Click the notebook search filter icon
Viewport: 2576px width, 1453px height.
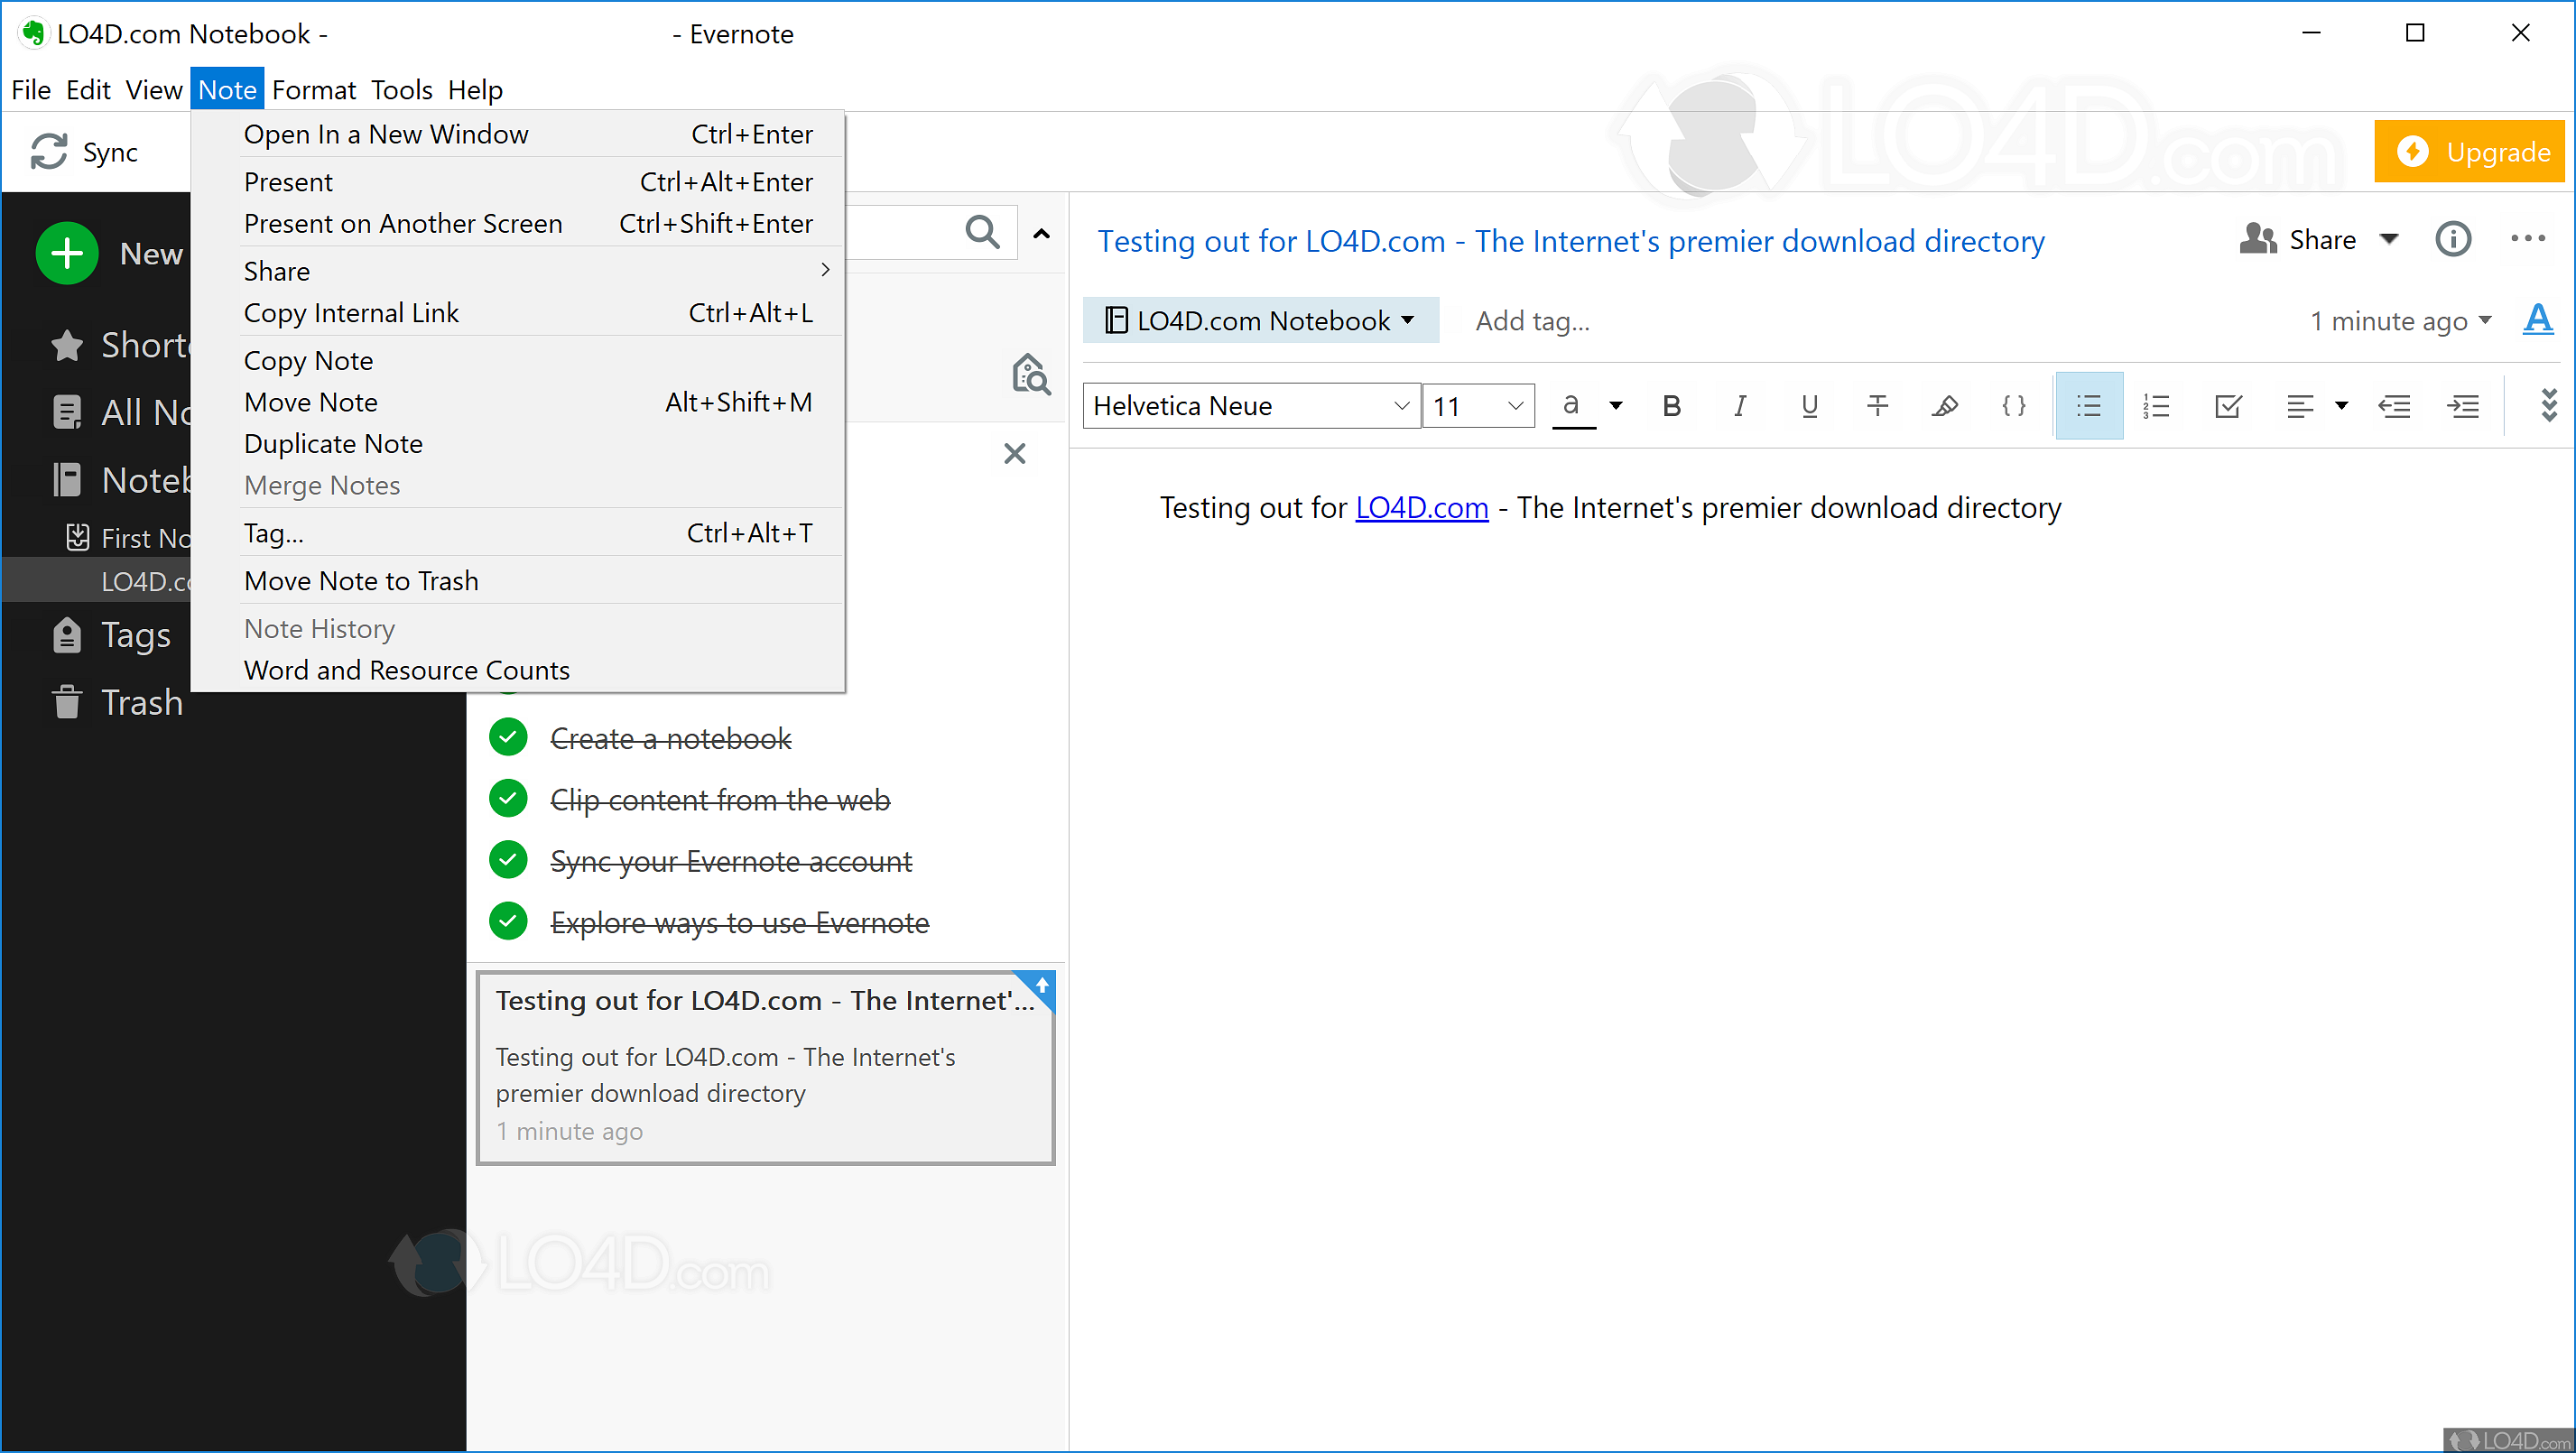(x=1031, y=374)
